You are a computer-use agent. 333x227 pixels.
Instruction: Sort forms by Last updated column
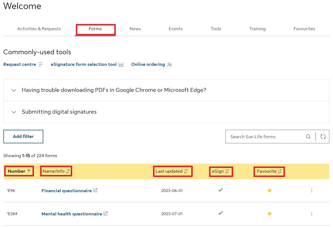[173, 171]
